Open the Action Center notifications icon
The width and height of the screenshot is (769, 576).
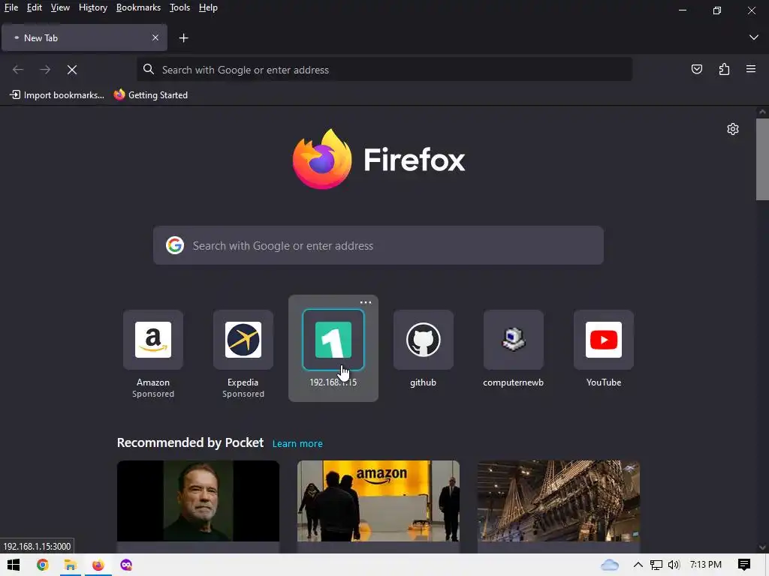tap(744, 565)
